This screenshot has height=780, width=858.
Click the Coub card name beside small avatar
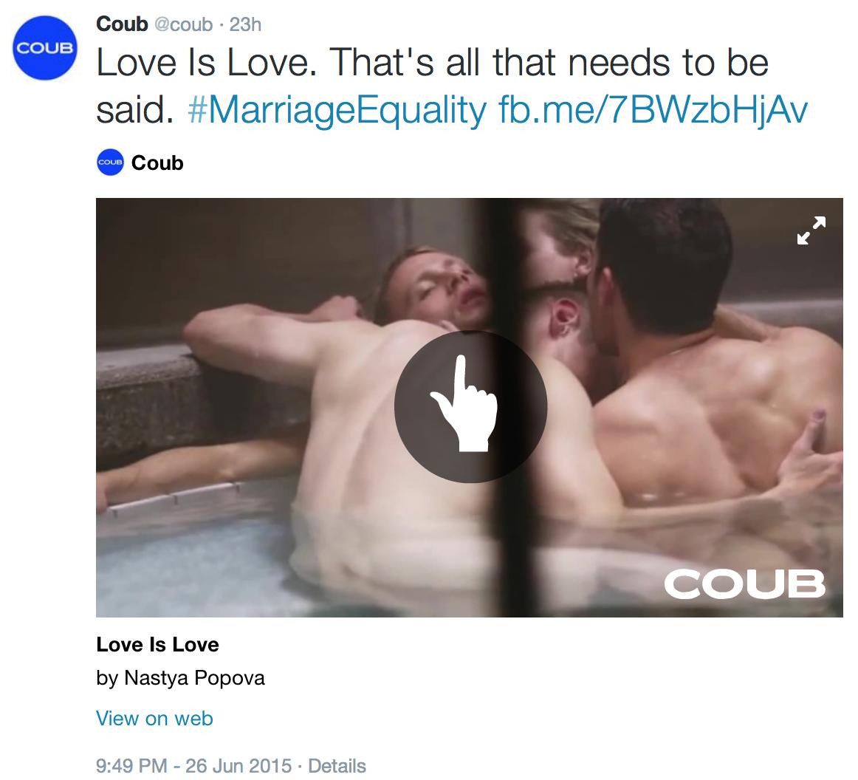click(x=157, y=162)
